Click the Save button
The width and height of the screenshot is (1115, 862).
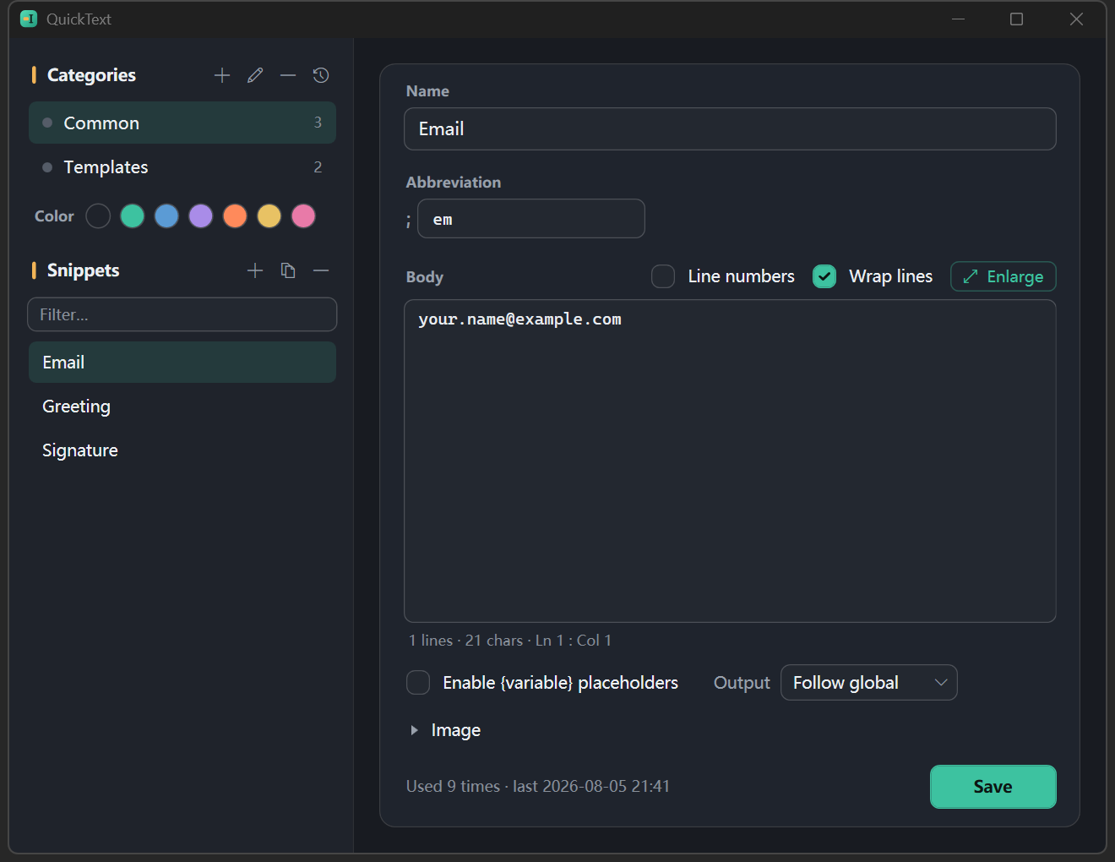coord(993,787)
